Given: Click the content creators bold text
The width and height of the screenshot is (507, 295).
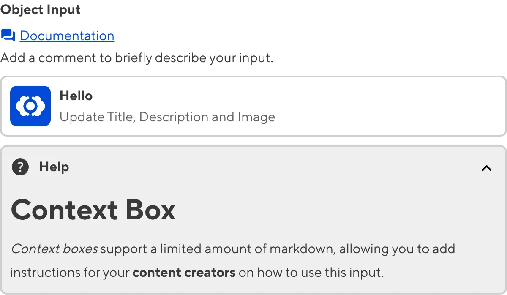Looking at the screenshot, I should [x=184, y=273].
